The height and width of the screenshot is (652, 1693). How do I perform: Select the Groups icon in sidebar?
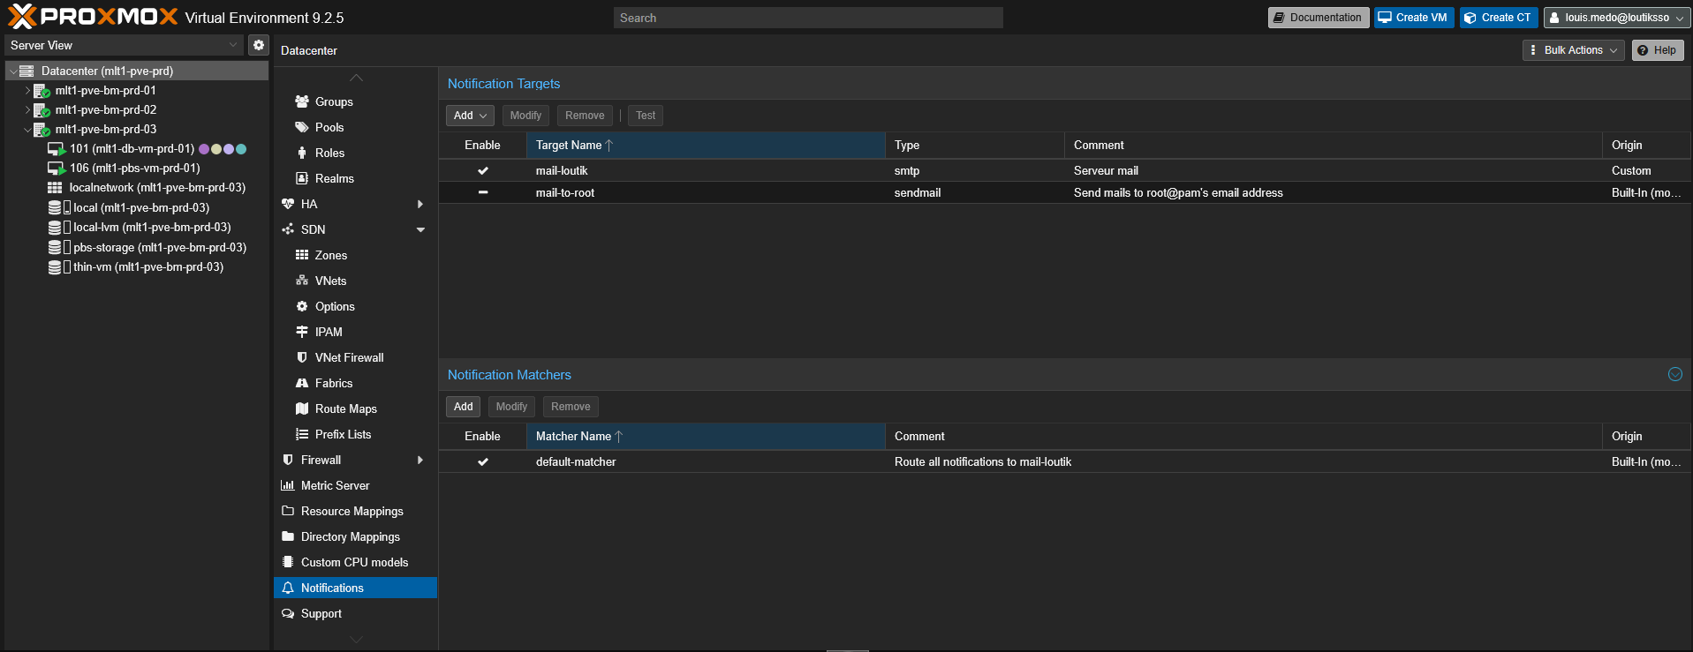click(x=302, y=101)
